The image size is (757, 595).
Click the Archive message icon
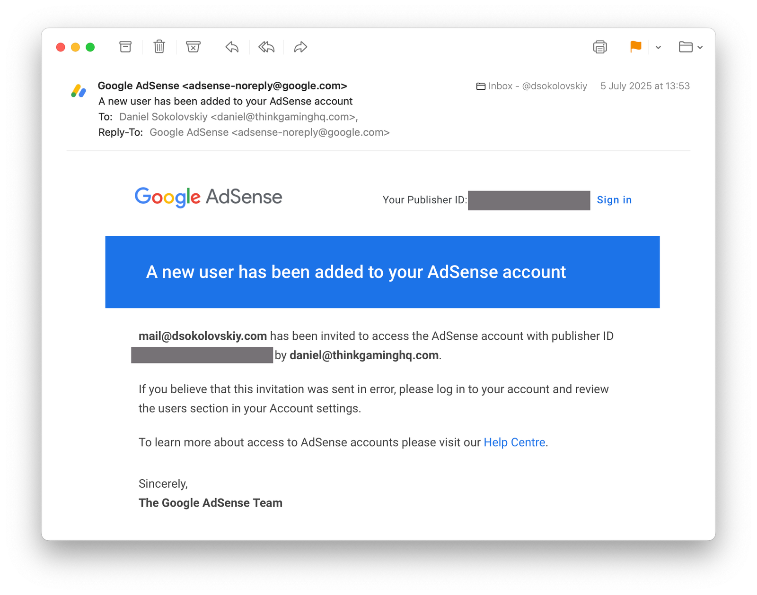[x=125, y=47]
